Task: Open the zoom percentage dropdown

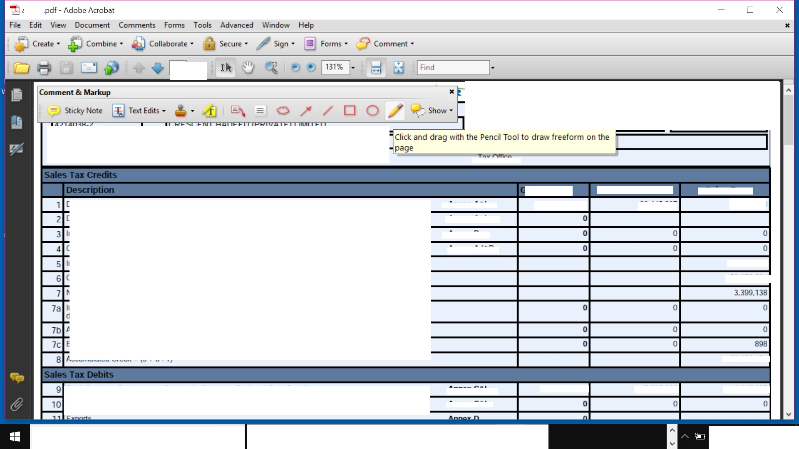Action: coord(353,68)
